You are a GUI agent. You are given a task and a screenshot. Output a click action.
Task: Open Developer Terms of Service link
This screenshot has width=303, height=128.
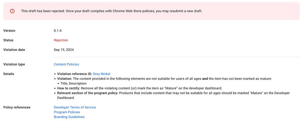75,107
